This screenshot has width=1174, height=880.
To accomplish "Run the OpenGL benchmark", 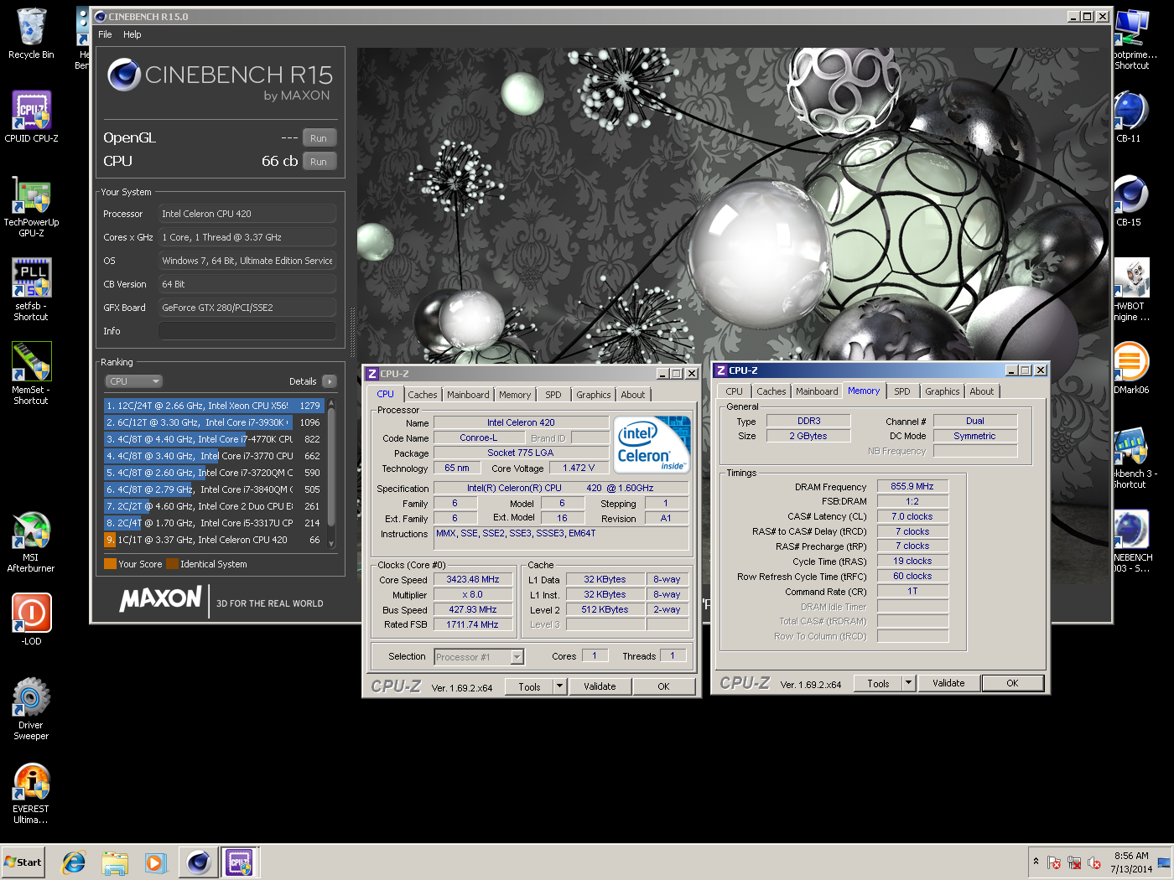I will pyautogui.click(x=319, y=138).
